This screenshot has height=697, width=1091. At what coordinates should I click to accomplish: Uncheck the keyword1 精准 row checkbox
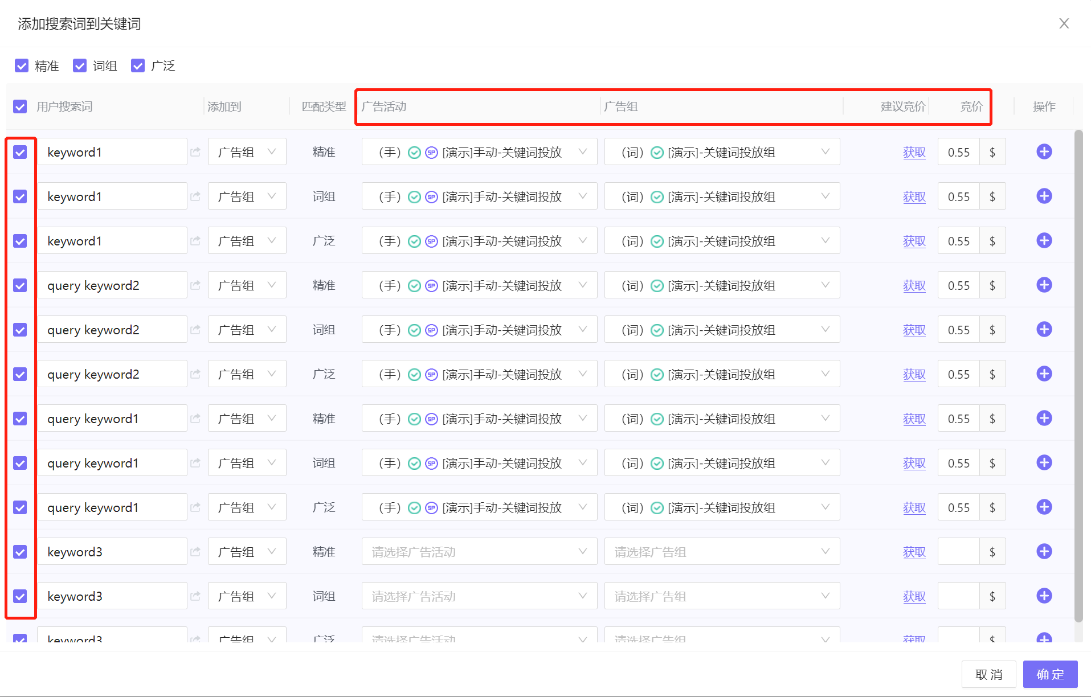click(x=20, y=152)
